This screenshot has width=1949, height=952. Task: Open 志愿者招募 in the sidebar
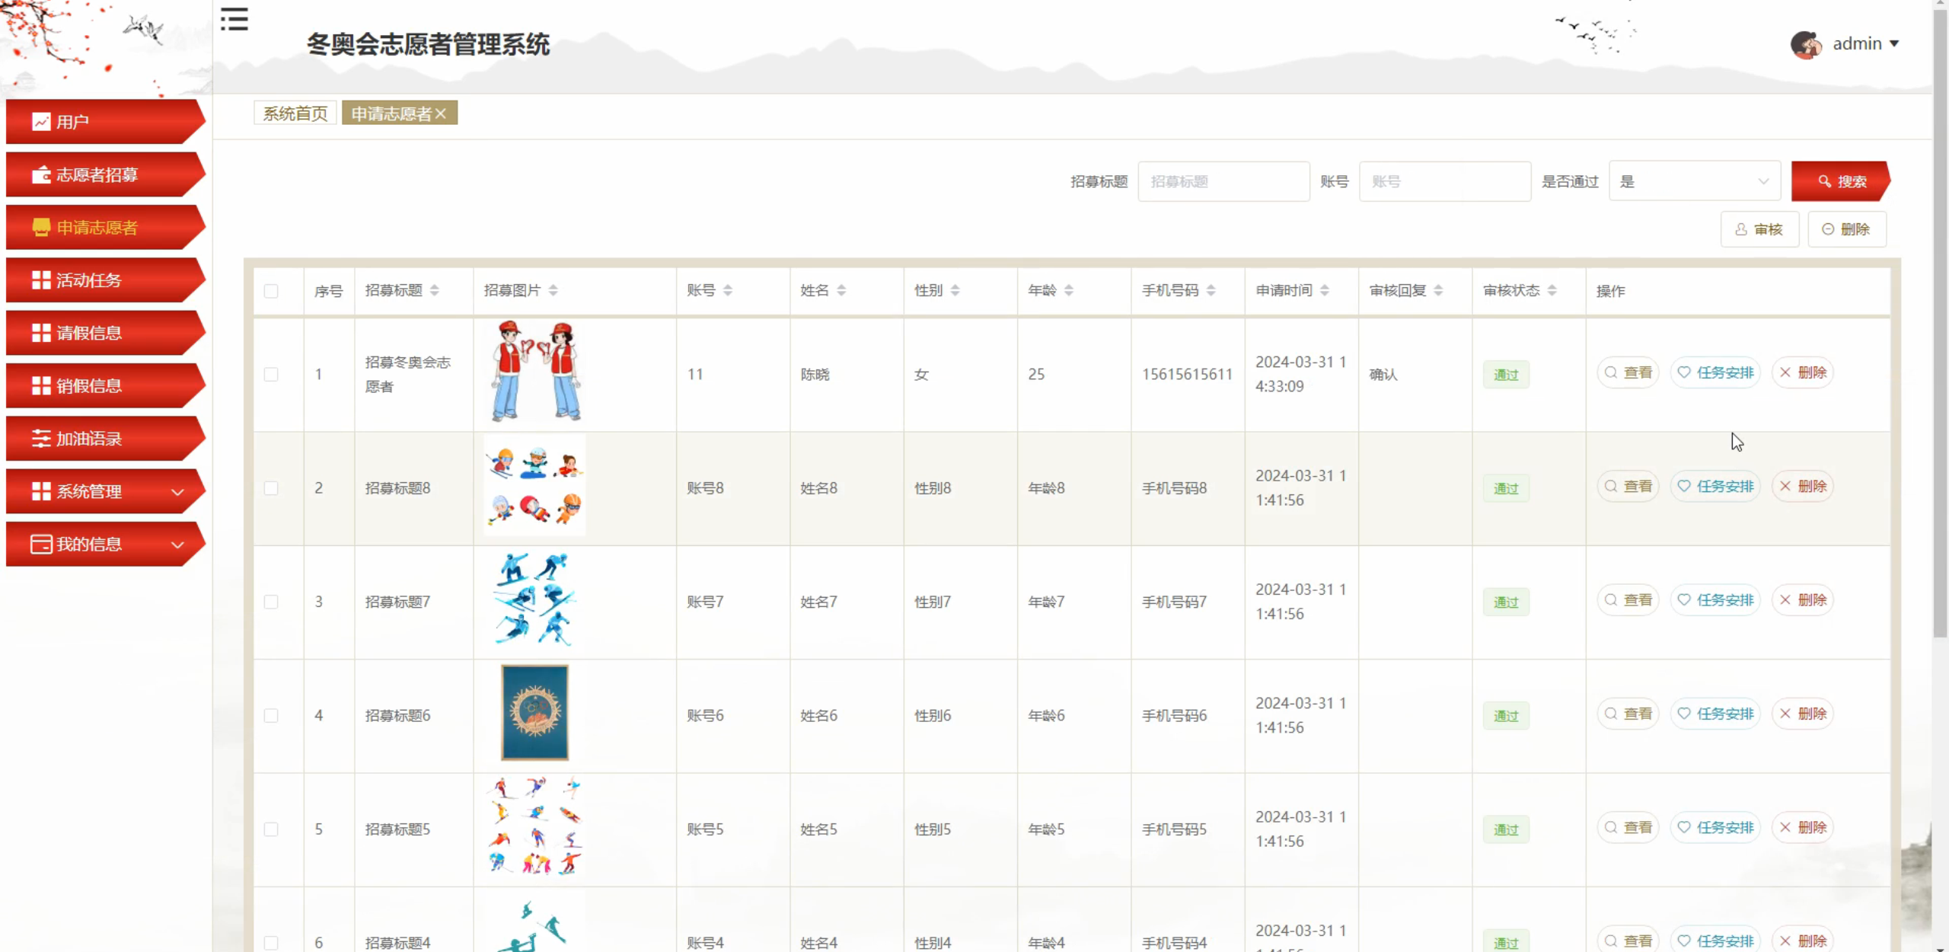(97, 174)
